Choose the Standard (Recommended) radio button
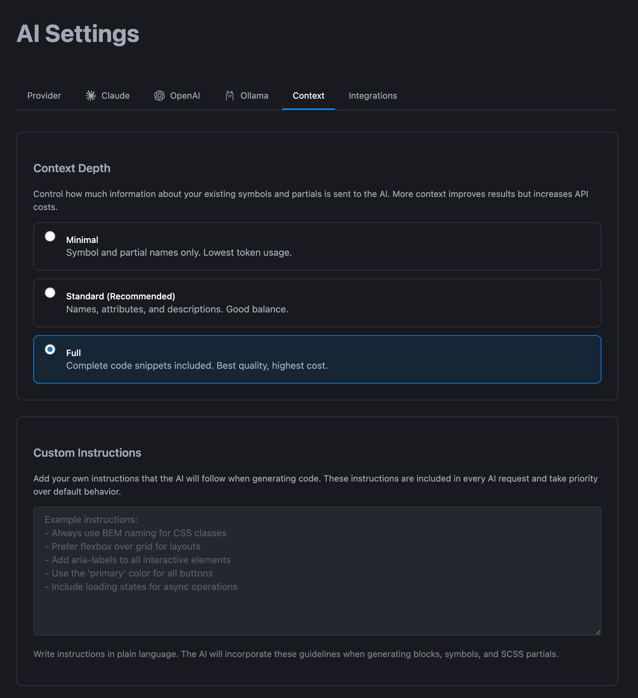The image size is (638, 698). (50, 293)
